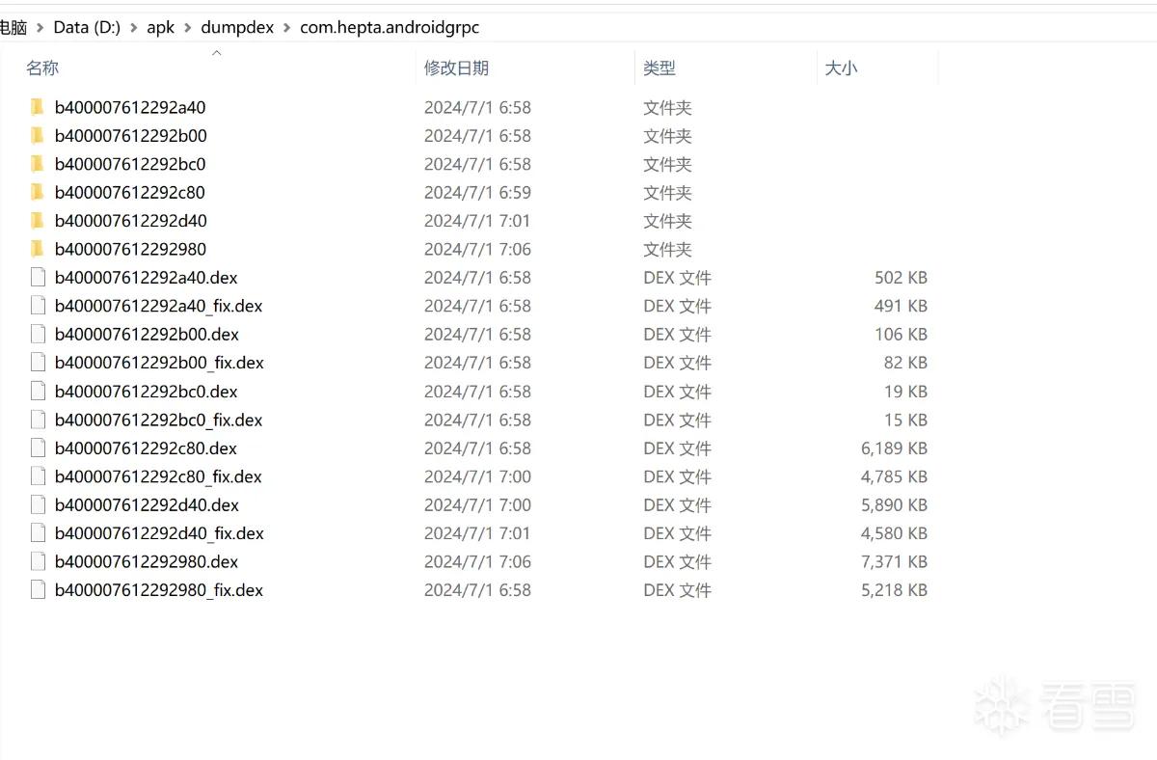The image size is (1157, 760).
Task: Click the 2024/7/1 6:59 date cell
Action: pyautogui.click(x=477, y=192)
